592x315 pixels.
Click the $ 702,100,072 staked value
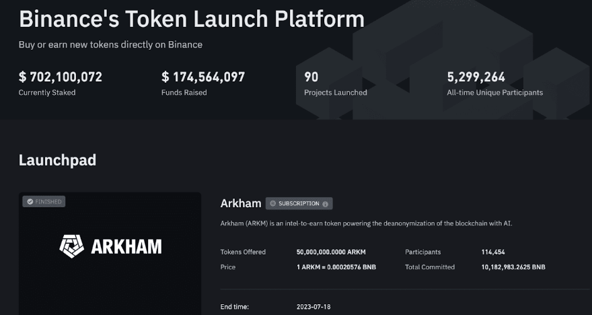point(61,77)
